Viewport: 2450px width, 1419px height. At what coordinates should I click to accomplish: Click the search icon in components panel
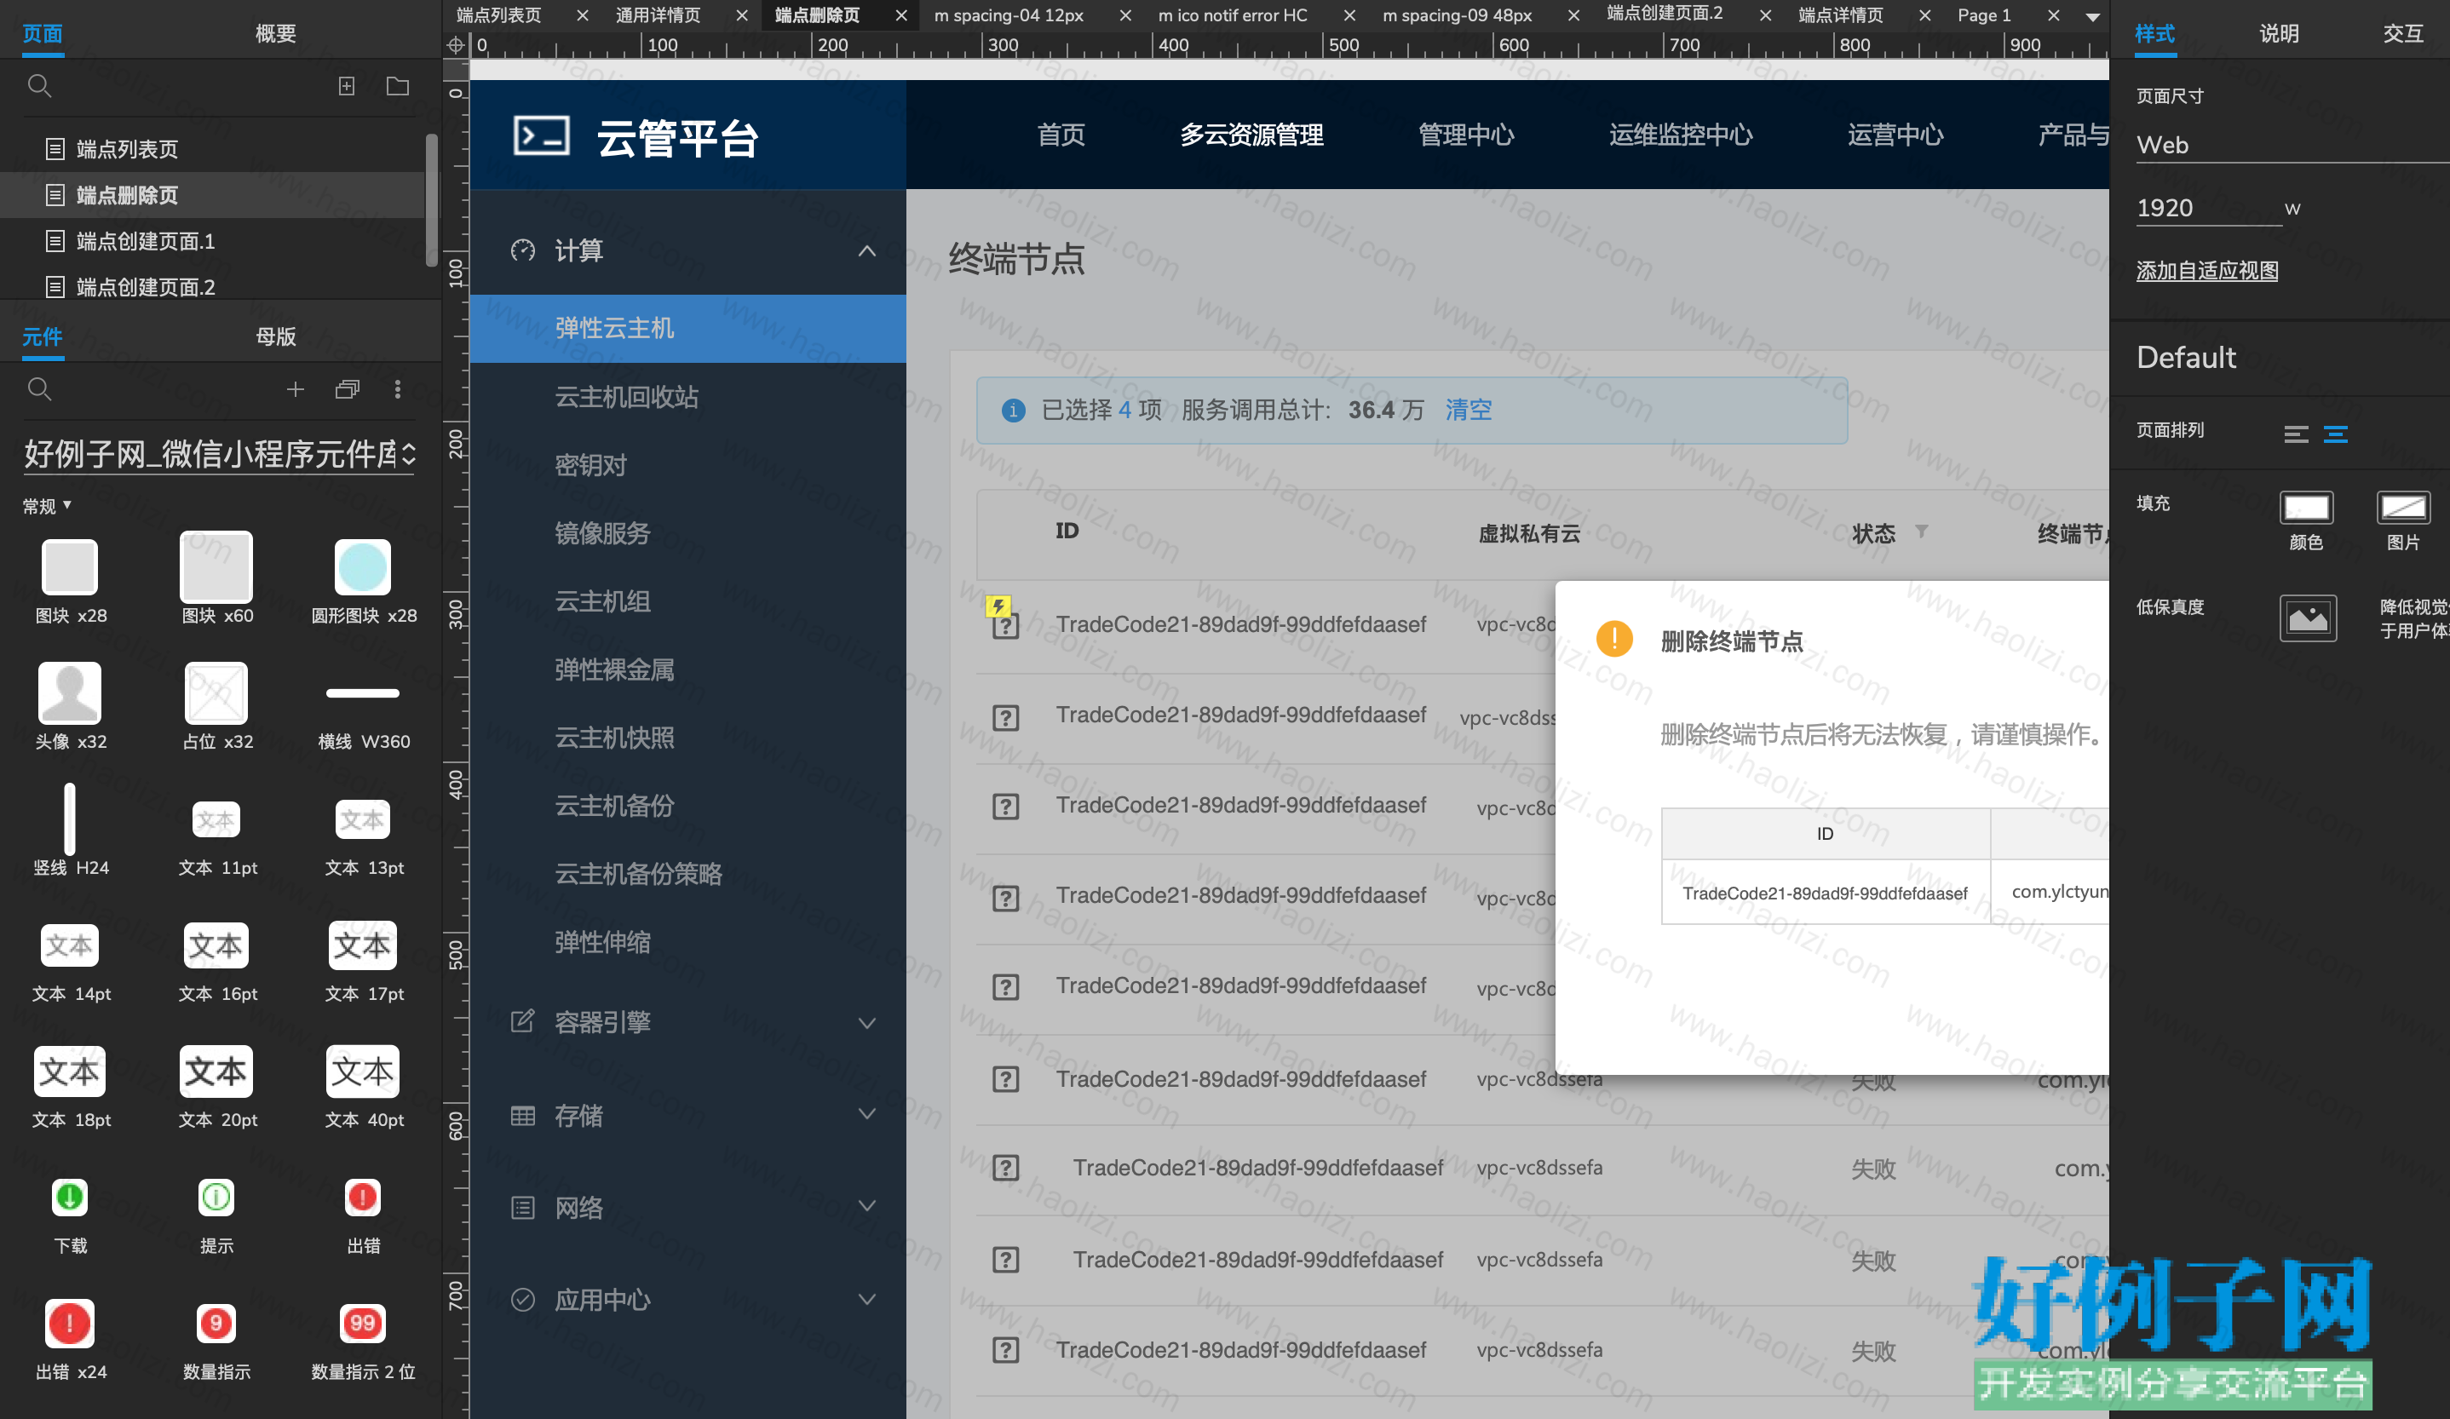click(x=39, y=390)
